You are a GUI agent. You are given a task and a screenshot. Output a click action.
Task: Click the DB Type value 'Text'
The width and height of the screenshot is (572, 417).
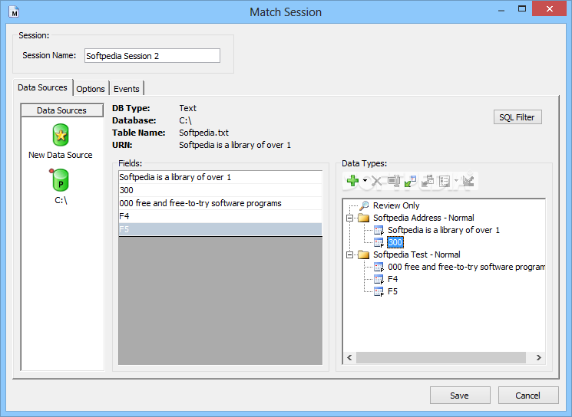point(187,108)
